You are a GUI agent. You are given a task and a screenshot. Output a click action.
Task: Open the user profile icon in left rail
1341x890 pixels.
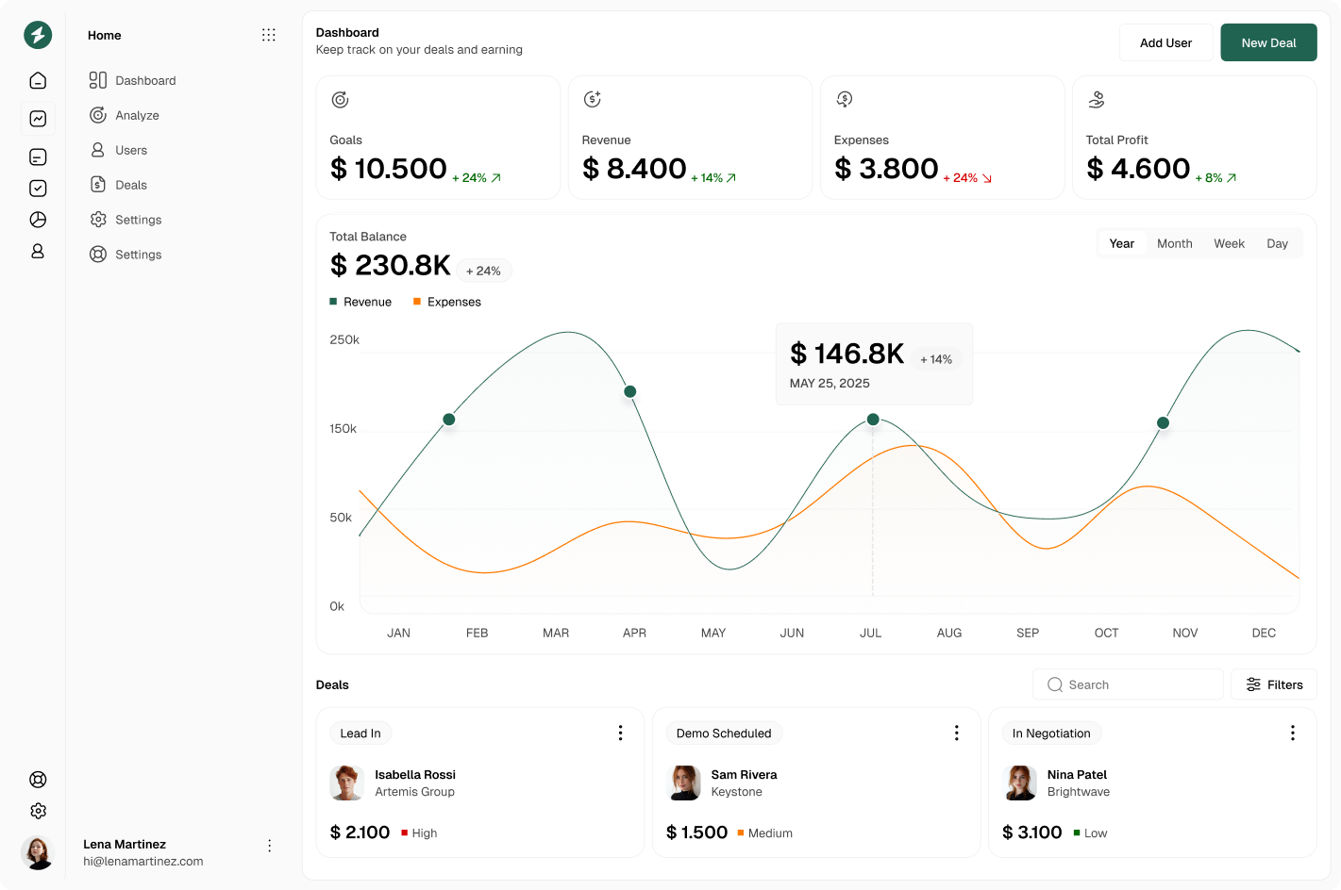[x=38, y=251]
